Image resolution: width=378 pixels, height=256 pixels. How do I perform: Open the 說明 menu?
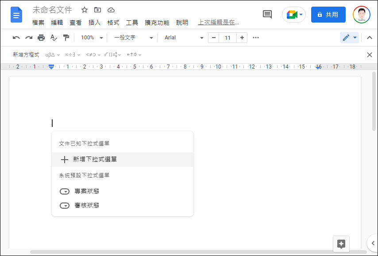182,23
